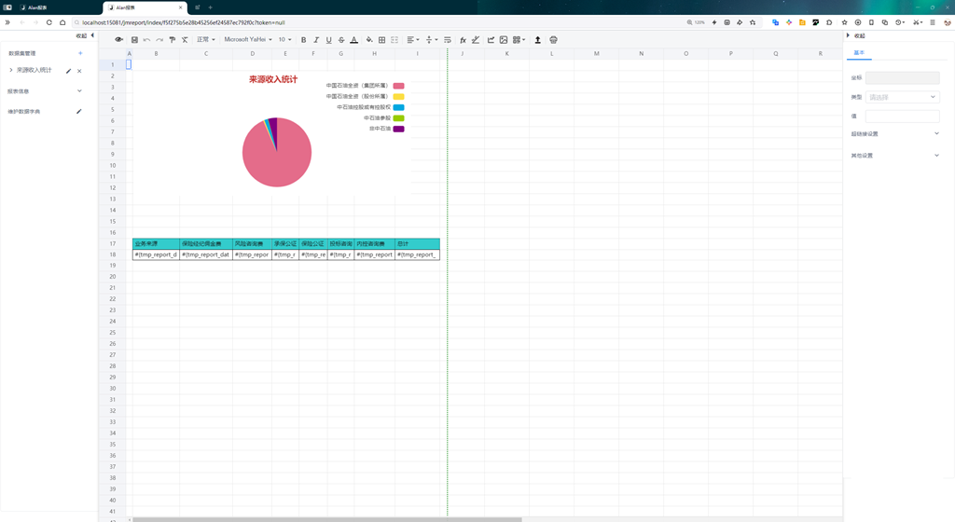Click the pink pie legend swatch

tap(399, 86)
